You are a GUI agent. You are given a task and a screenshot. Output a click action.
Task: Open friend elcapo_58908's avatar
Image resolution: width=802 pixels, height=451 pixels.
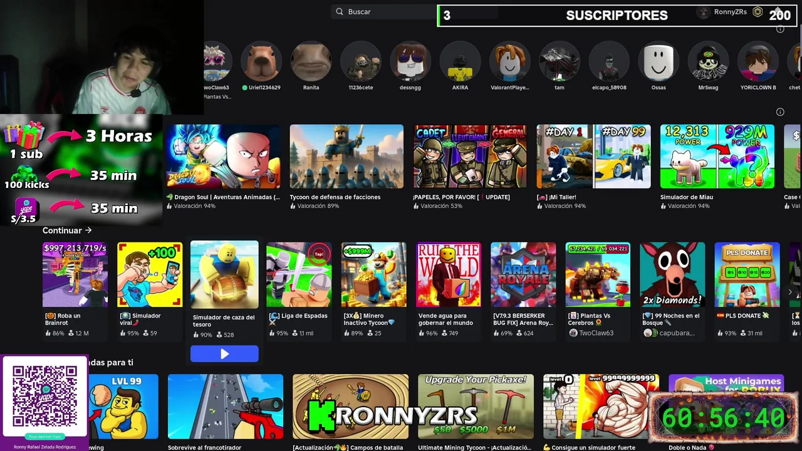point(609,61)
